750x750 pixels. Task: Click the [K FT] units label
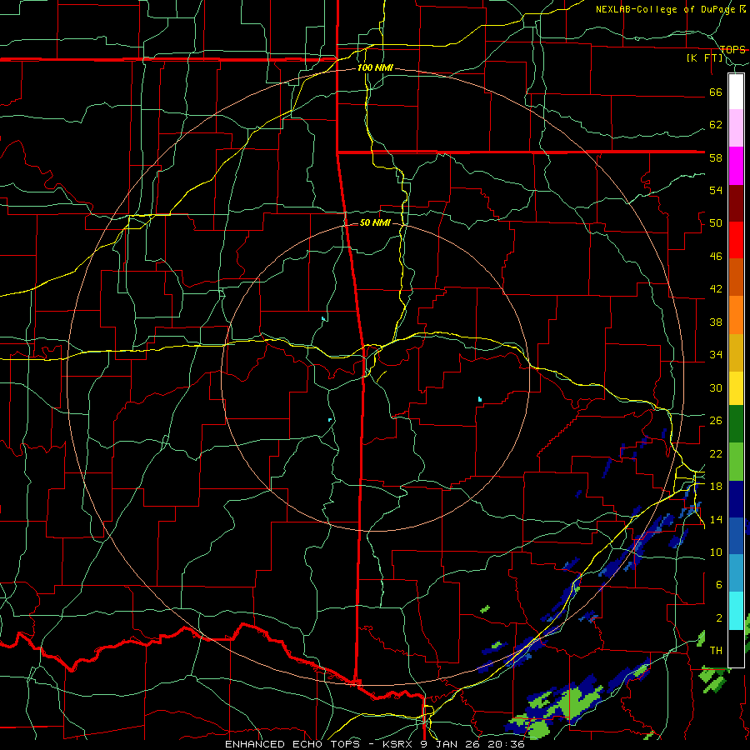click(x=704, y=58)
